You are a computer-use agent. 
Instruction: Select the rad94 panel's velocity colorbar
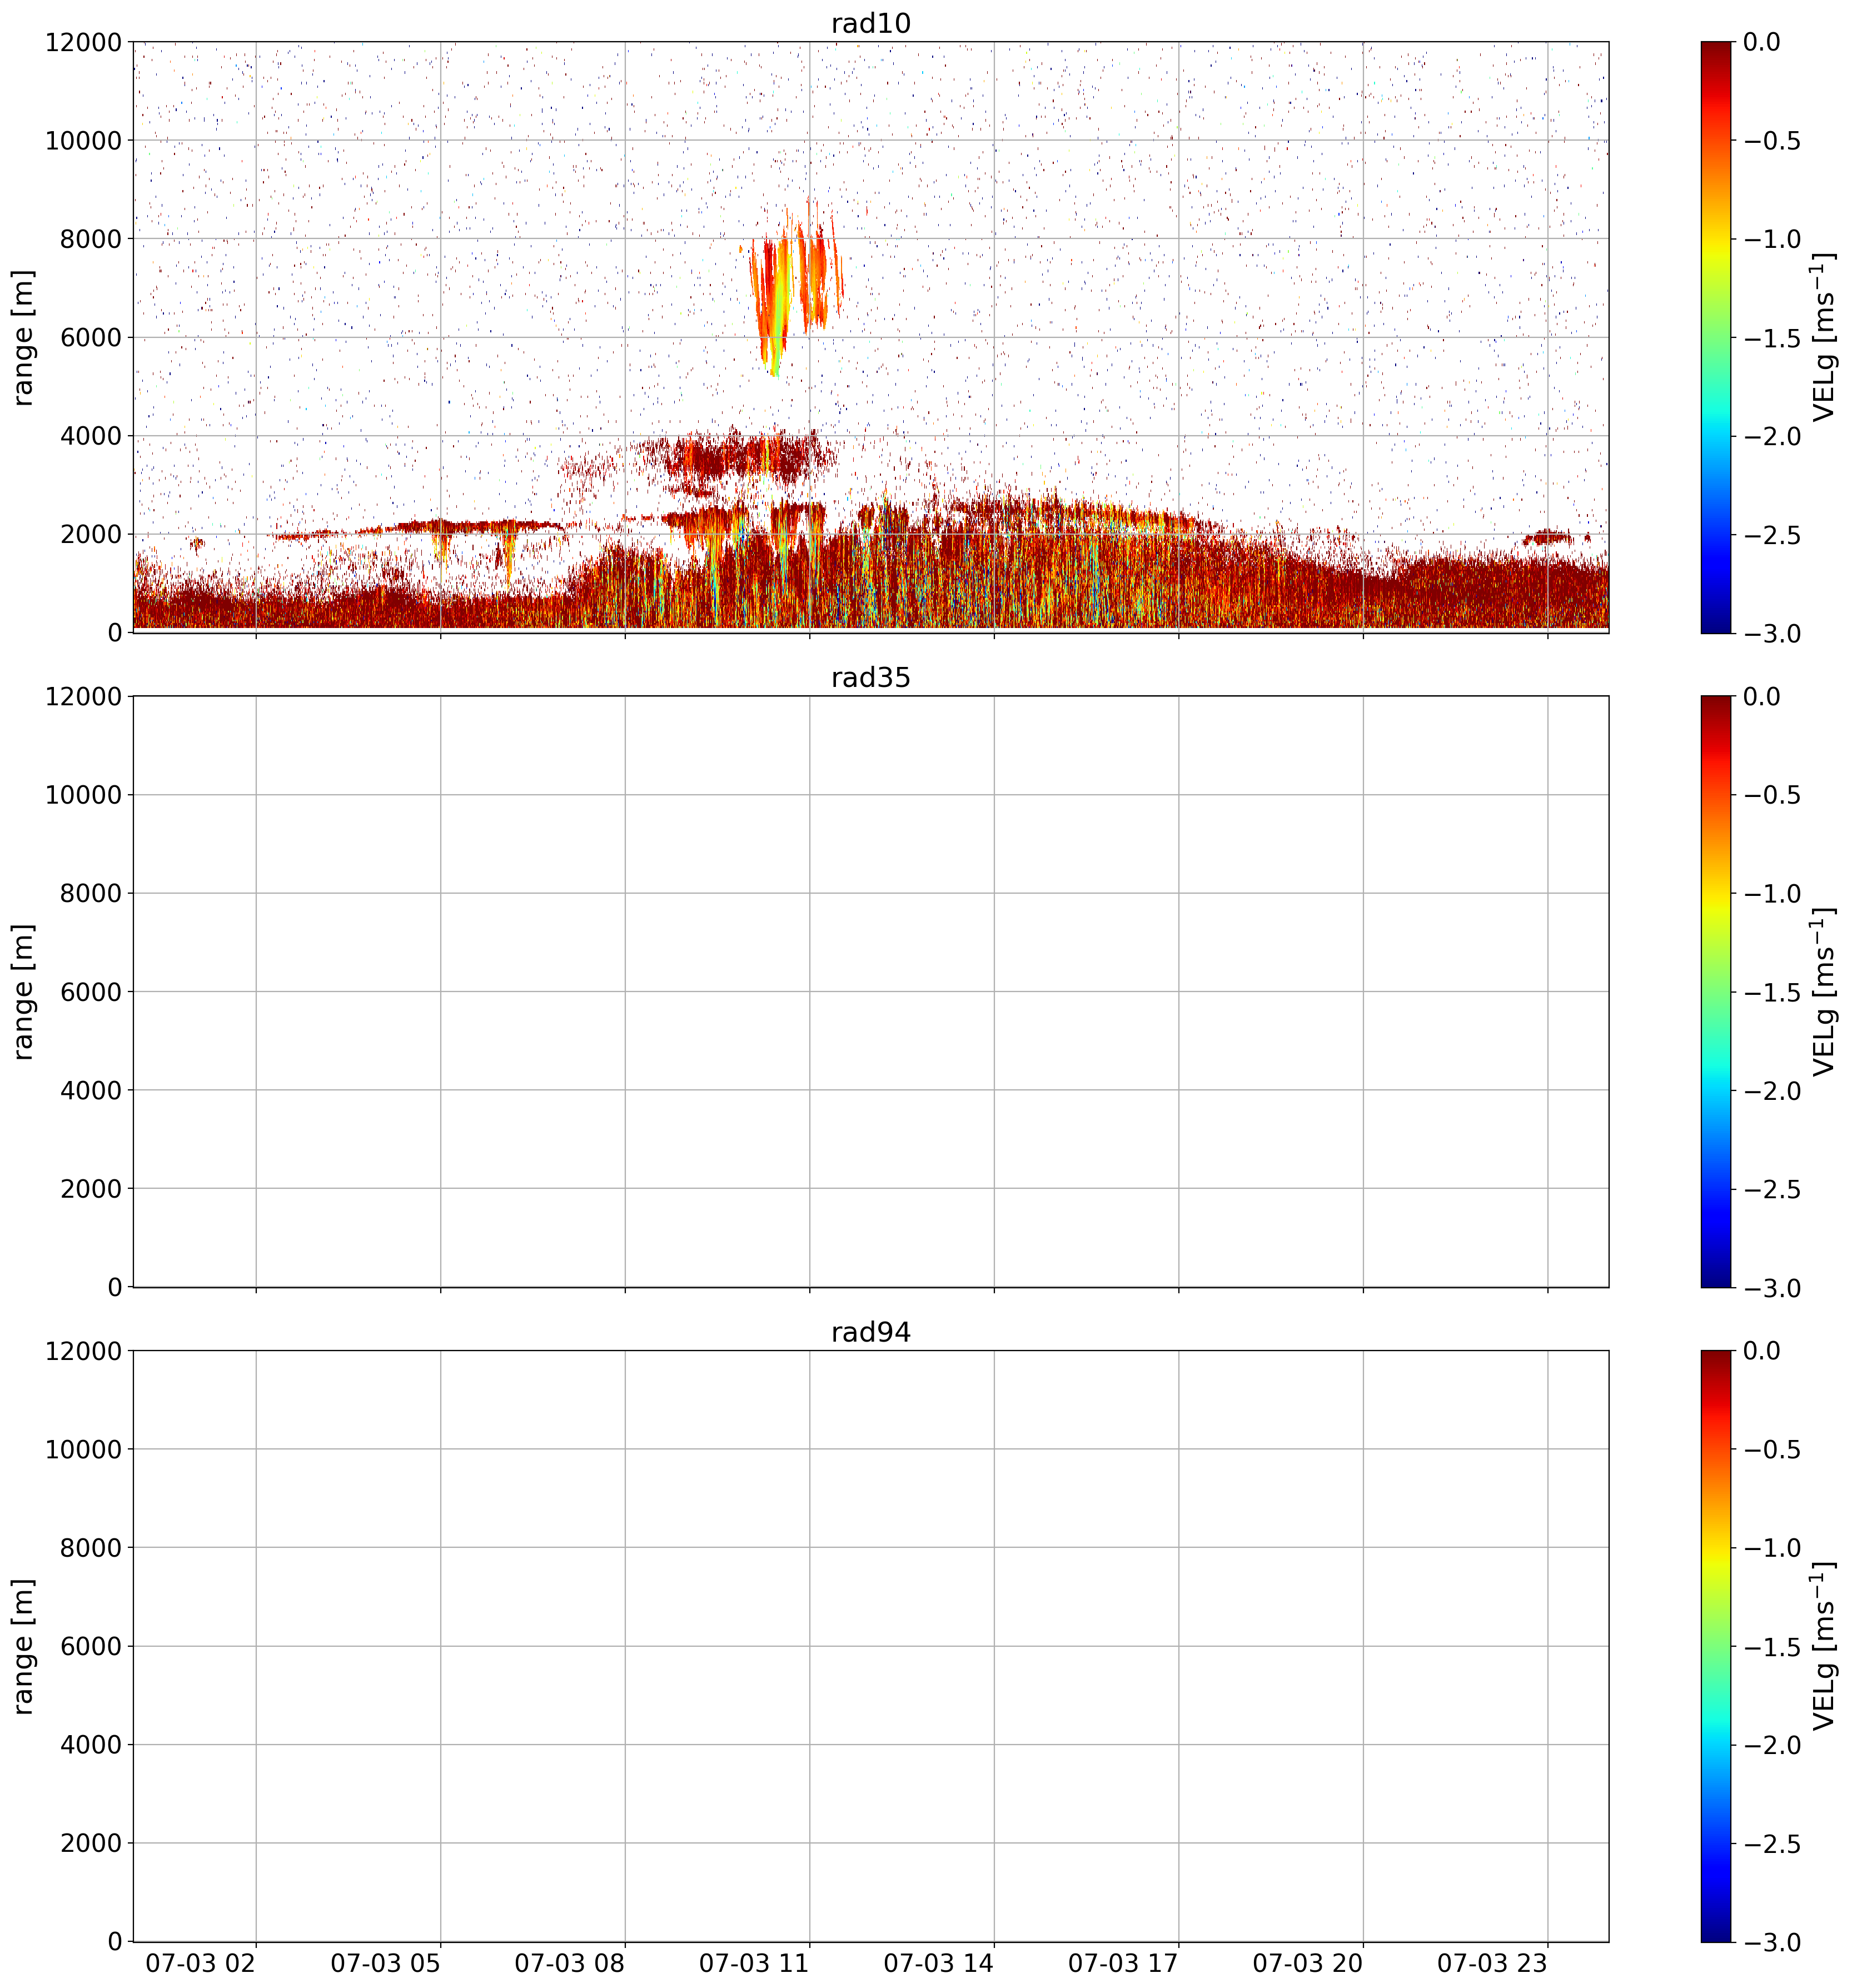coord(1715,1646)
